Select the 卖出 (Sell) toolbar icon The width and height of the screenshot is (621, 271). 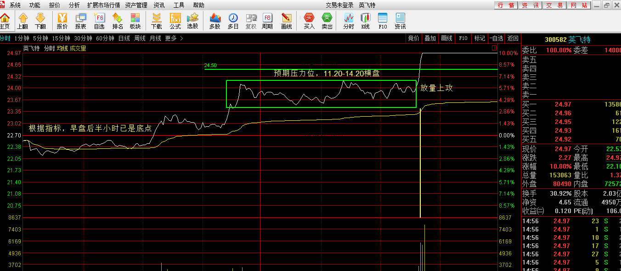tap(327, 22)
